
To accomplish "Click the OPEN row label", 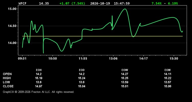I will 7,74.
